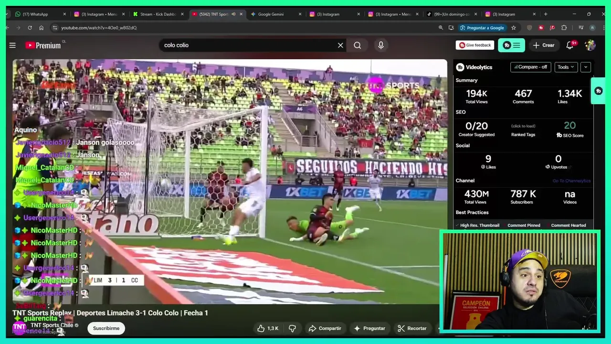Run search with the magnifier button
This screenshot has width=611, height=344.
(x=358, y=45)
